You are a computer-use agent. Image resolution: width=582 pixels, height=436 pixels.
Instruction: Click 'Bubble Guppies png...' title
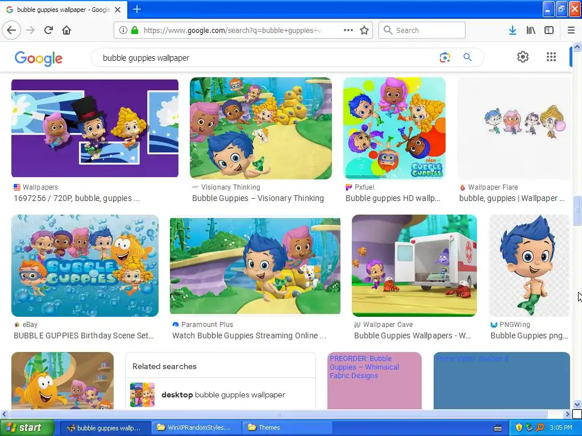click(529, 336)
